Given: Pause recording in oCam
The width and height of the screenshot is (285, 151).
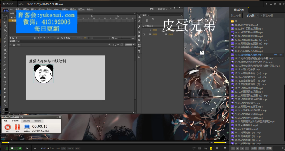Looking at the screenshot, I should click(x=17, y=127).
